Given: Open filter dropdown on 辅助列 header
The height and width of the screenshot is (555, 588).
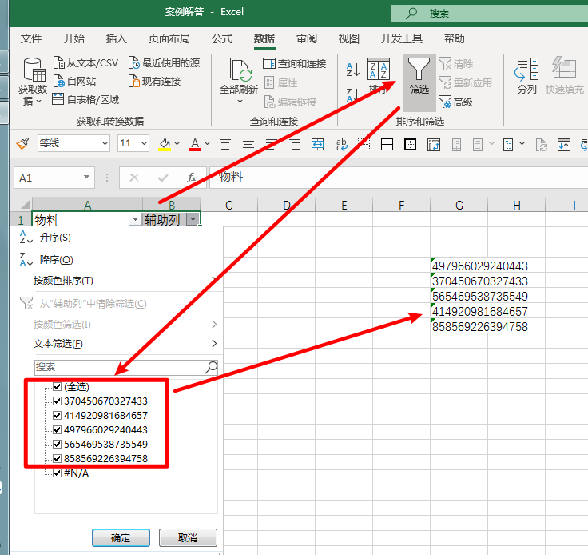Looking at the screenshot, I should coord(193,219).
